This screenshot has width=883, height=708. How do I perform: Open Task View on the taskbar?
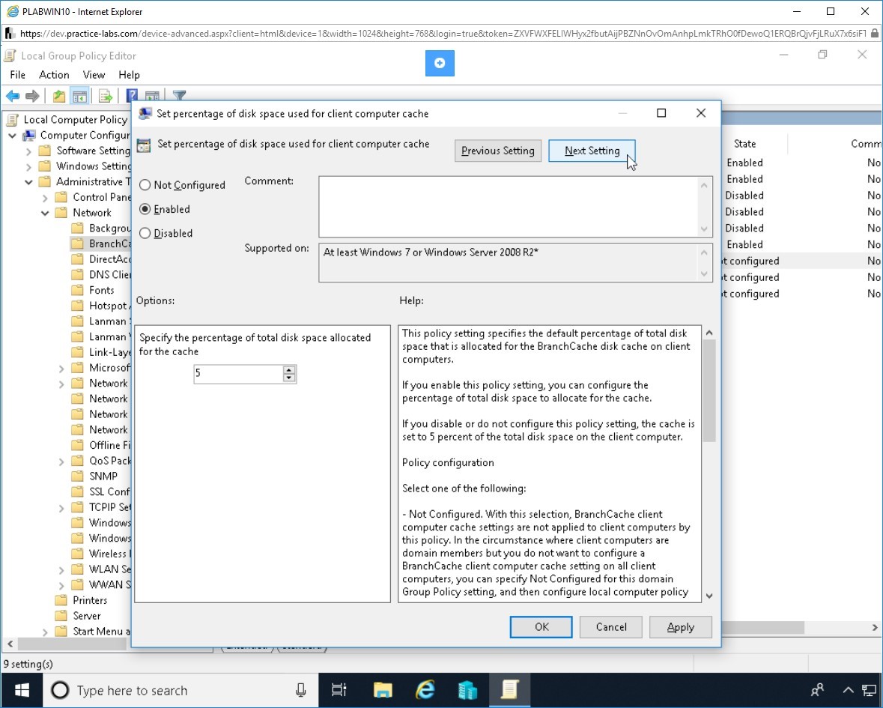click(339, 690)
